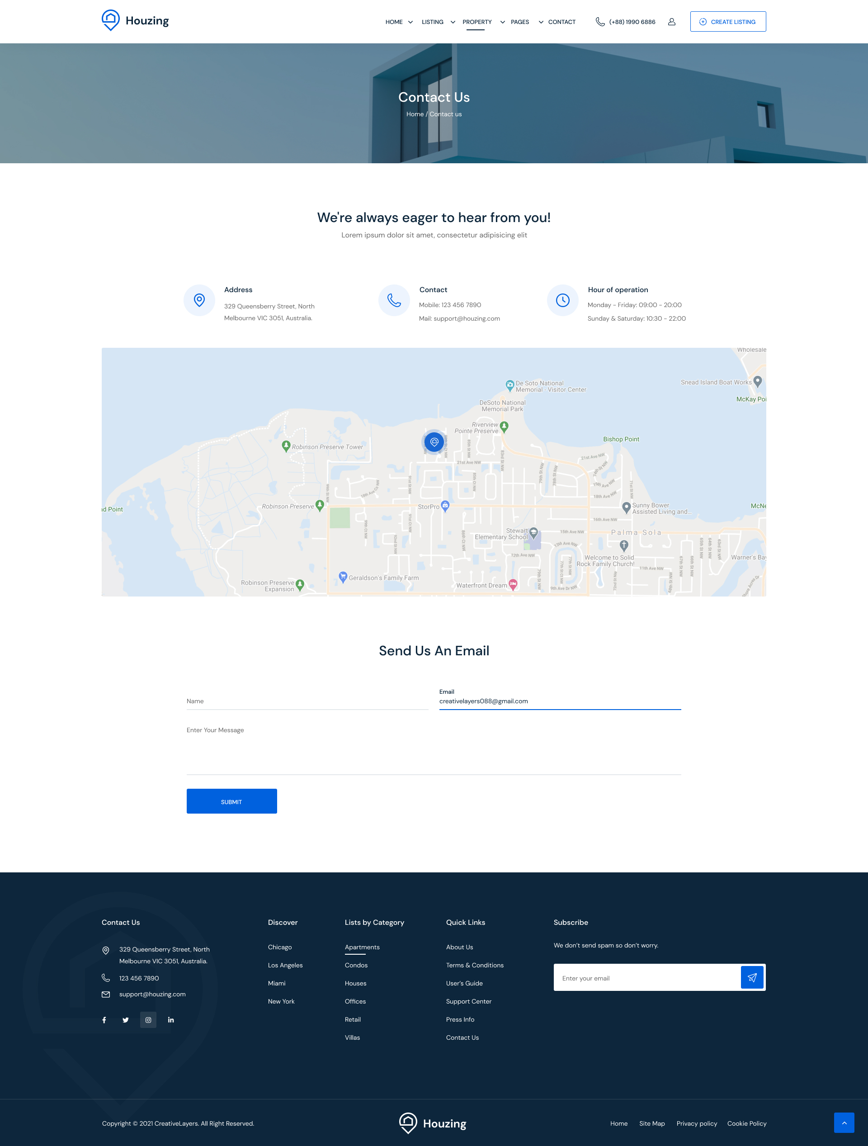Viewport: 868px width, 1146px height.
Task: Click the Create Listing button
Action: pyautogui.click(x=728, y=22)
